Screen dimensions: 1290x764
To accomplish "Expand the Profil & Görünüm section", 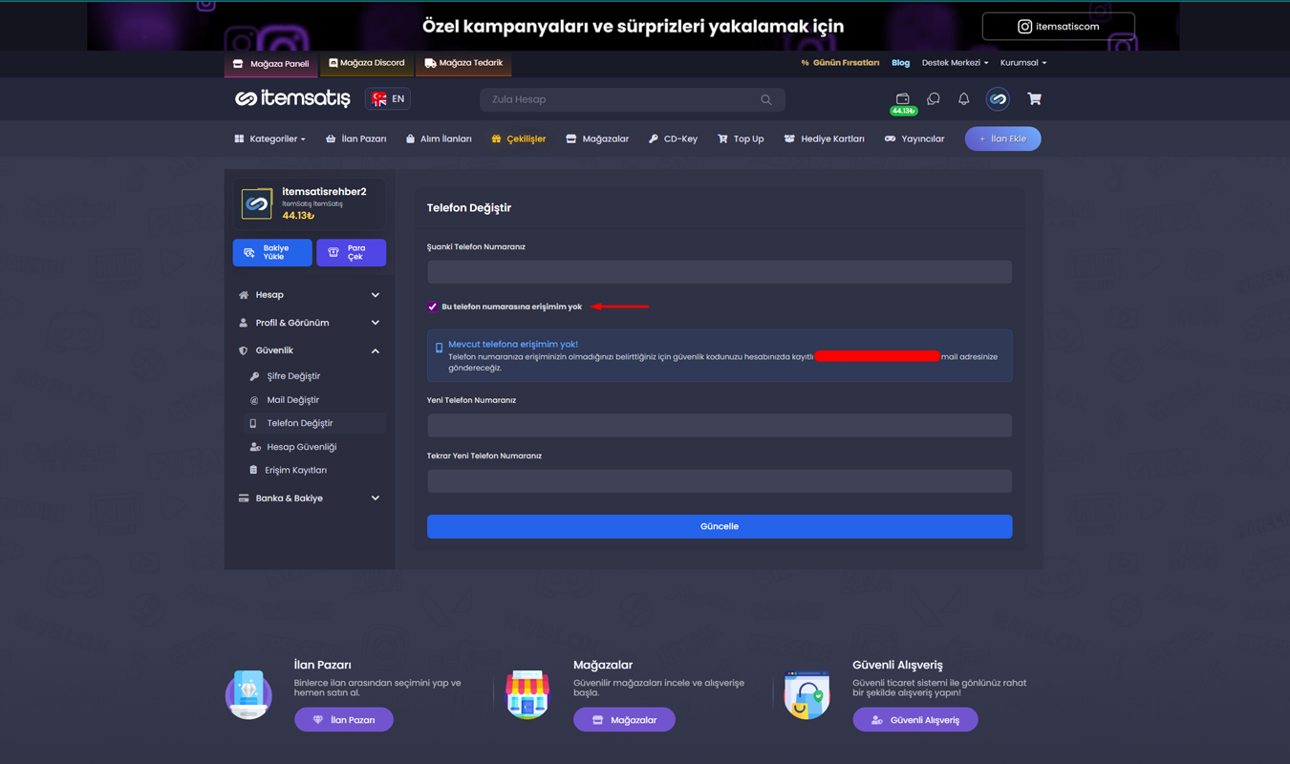I will [309, 323].
